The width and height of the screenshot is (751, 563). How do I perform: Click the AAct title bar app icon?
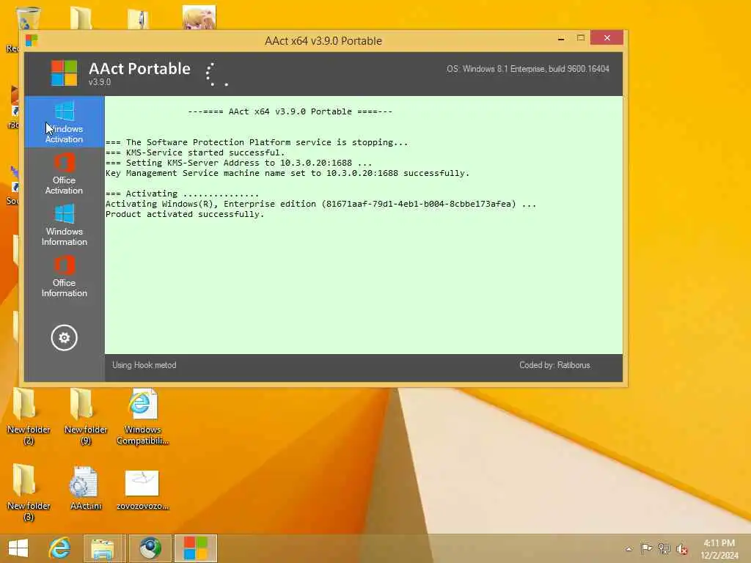[32, 40]
